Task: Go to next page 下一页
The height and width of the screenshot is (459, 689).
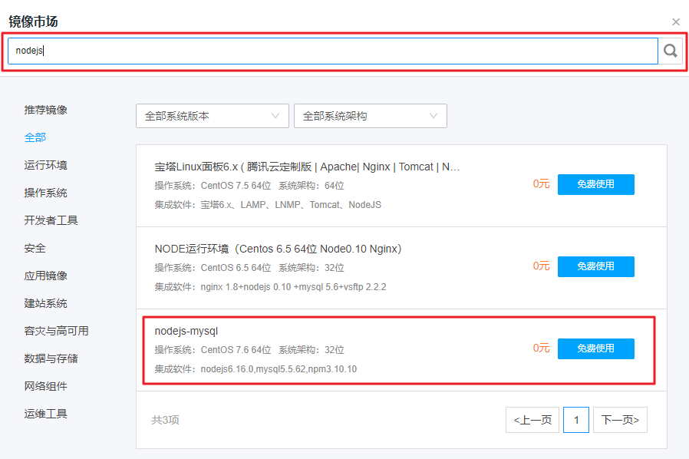Action: (x=620, y=420)
